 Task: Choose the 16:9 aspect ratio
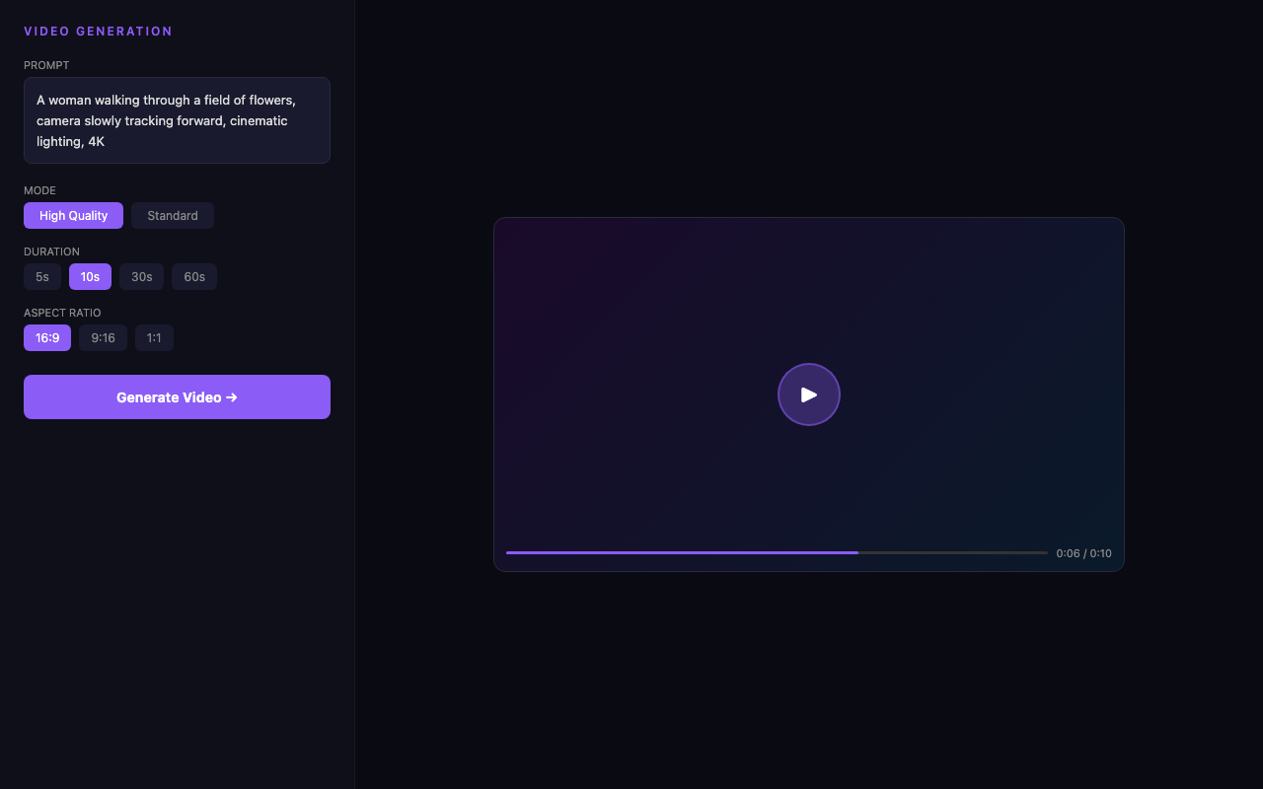pyautogui.click(x=47, y=338)
